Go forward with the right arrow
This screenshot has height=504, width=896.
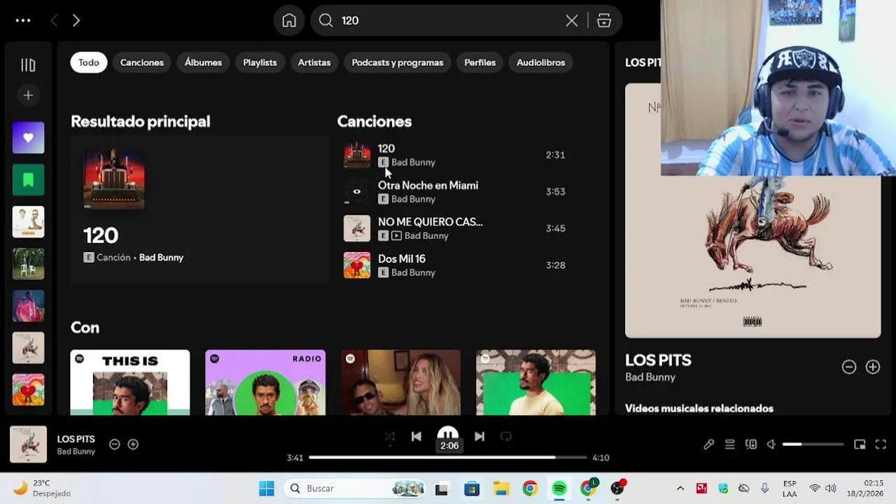[76, 20]
